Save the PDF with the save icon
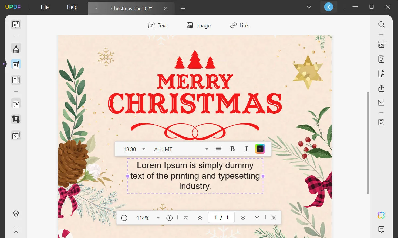Viewport: 398px width, 238px height. click(x=381, y=122)
